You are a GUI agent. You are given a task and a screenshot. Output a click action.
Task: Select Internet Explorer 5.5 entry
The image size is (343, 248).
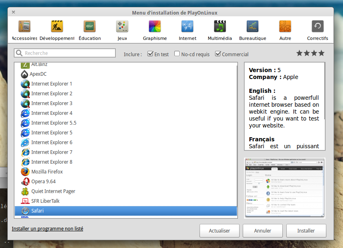126,123
